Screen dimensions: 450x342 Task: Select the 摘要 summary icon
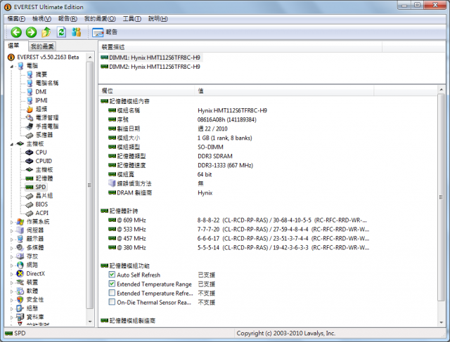30,74
